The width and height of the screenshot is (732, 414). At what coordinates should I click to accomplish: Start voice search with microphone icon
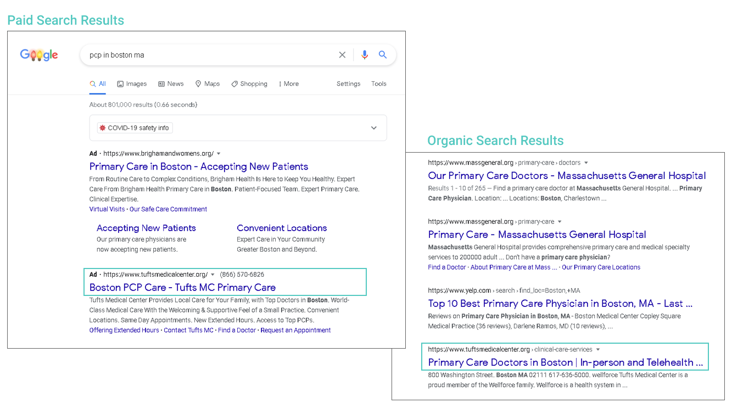pyautogui.click(x=365, y=55)
